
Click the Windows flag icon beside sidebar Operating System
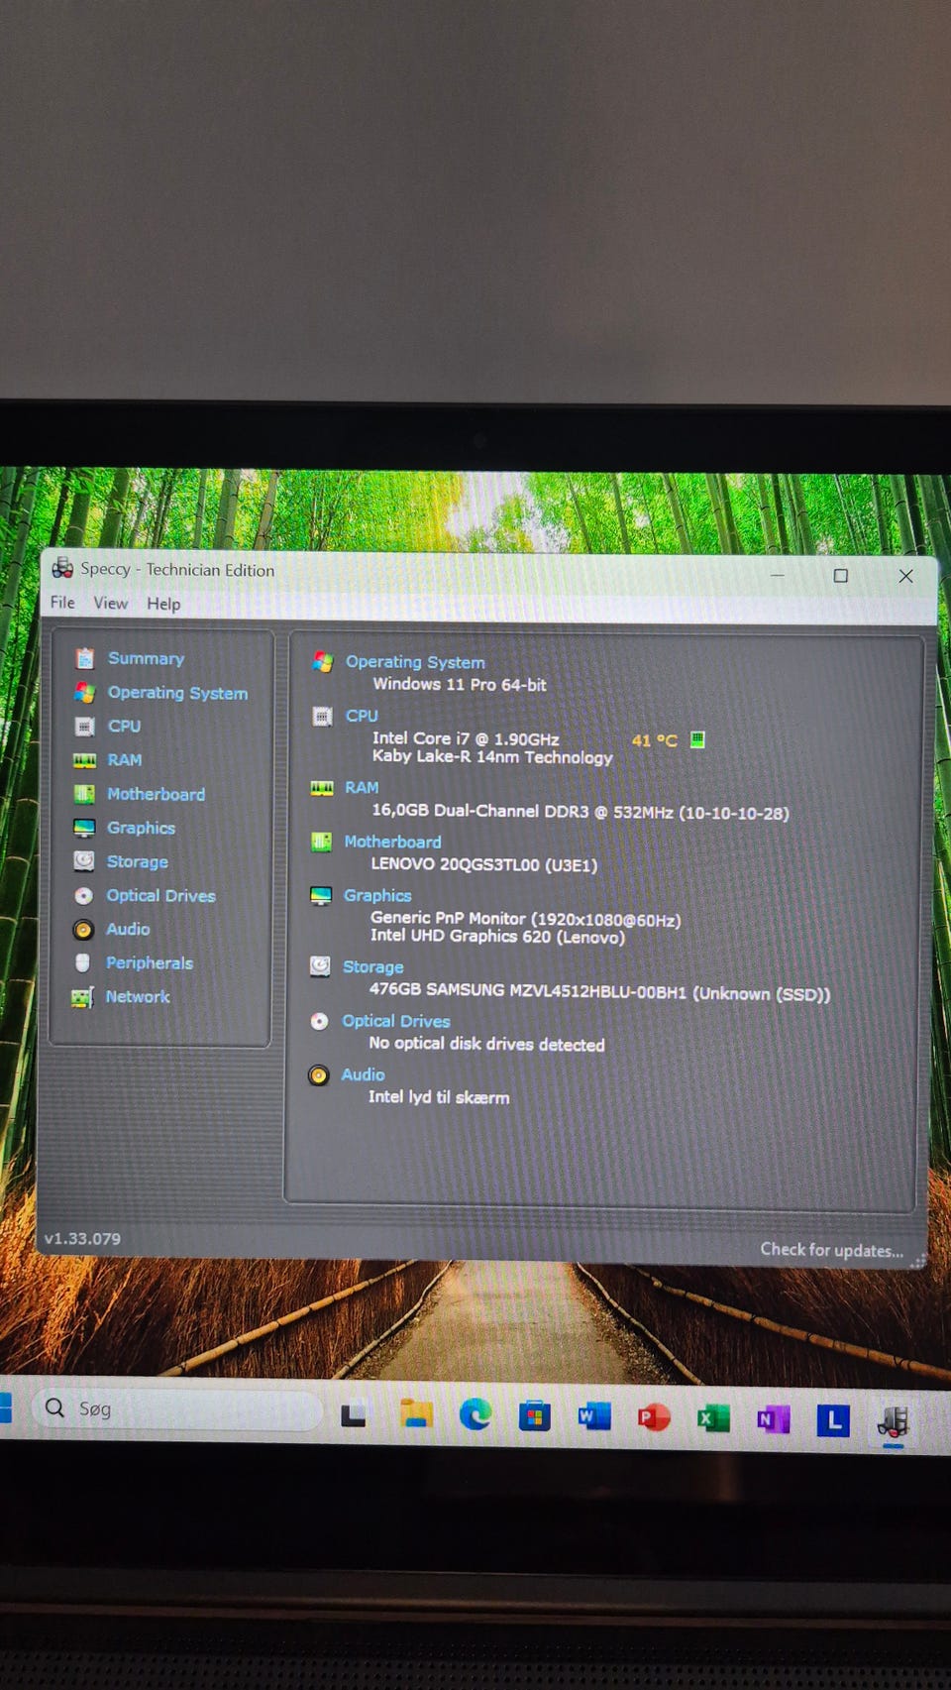click(x=85, y=692)
